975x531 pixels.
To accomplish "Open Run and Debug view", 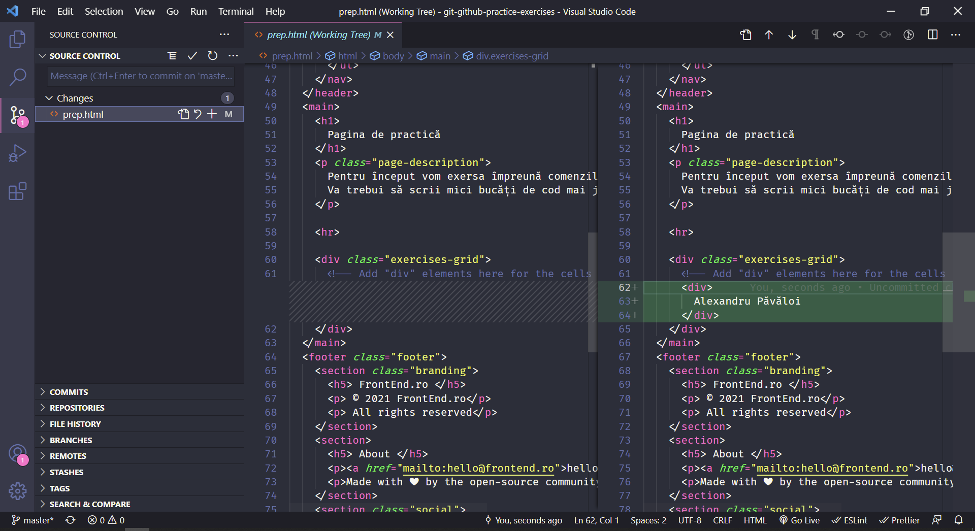I will click(x=17, y=153).
